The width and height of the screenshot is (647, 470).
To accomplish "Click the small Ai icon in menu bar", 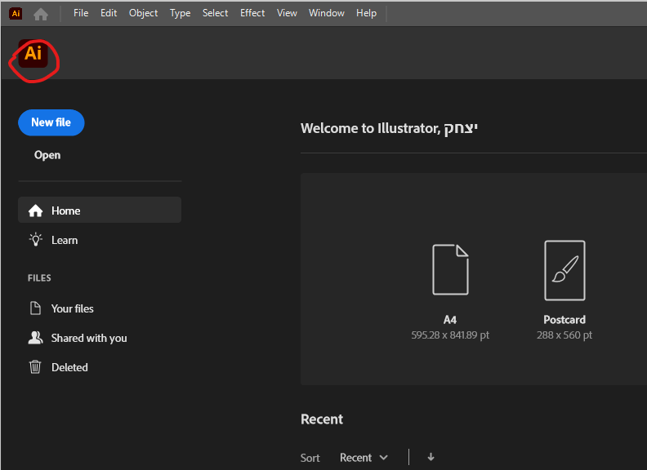I will [x=16, y=14].
